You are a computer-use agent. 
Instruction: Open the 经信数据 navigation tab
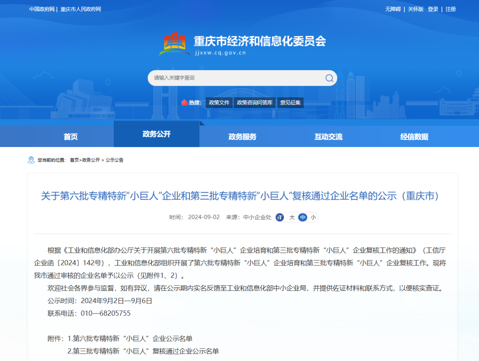414,137
